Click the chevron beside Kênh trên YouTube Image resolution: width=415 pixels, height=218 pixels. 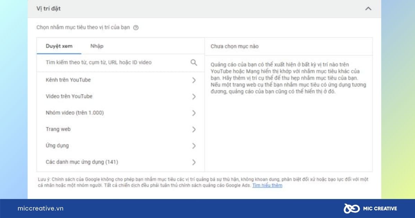coord(194,80)
